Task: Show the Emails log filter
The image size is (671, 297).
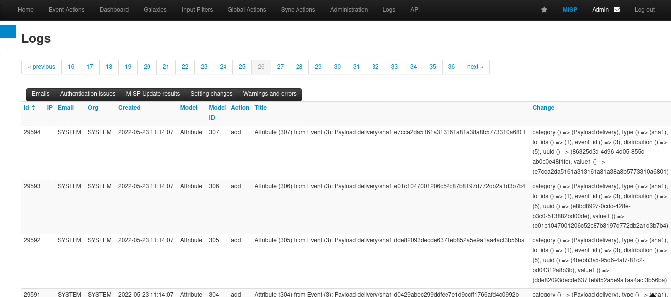Action: click(41, 94)
